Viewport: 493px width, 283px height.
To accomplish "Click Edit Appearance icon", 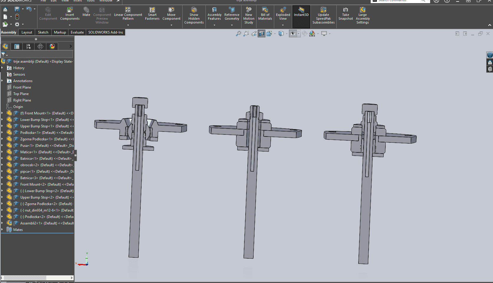I will (x=305, y=34).
